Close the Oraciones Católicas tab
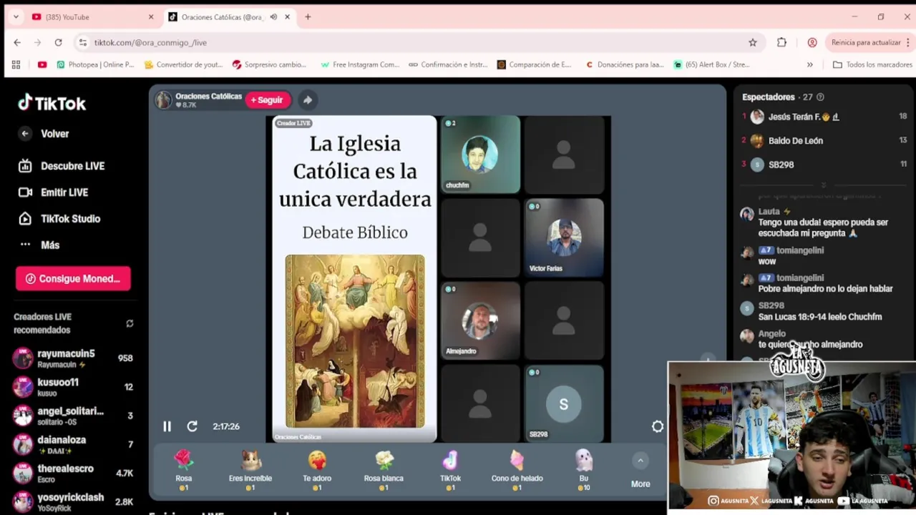This screenshot has height=515, width=916. pyautogui.click(x=288, y=16)
